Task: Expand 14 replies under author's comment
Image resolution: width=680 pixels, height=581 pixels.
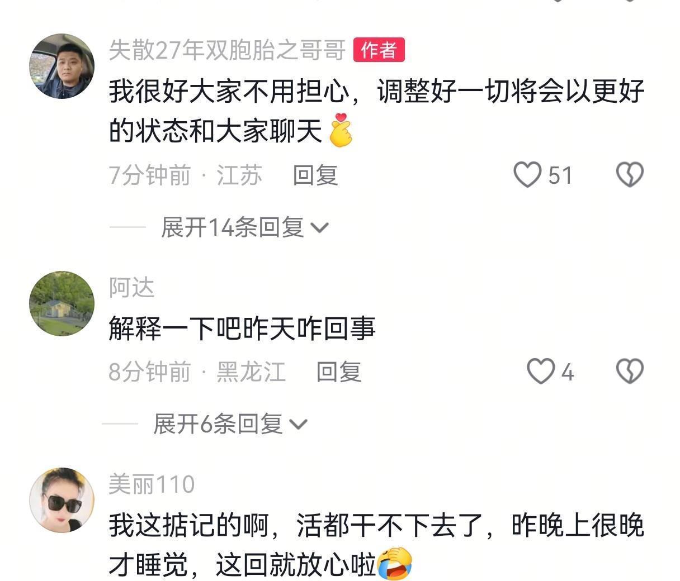Action: pos(245,227)
